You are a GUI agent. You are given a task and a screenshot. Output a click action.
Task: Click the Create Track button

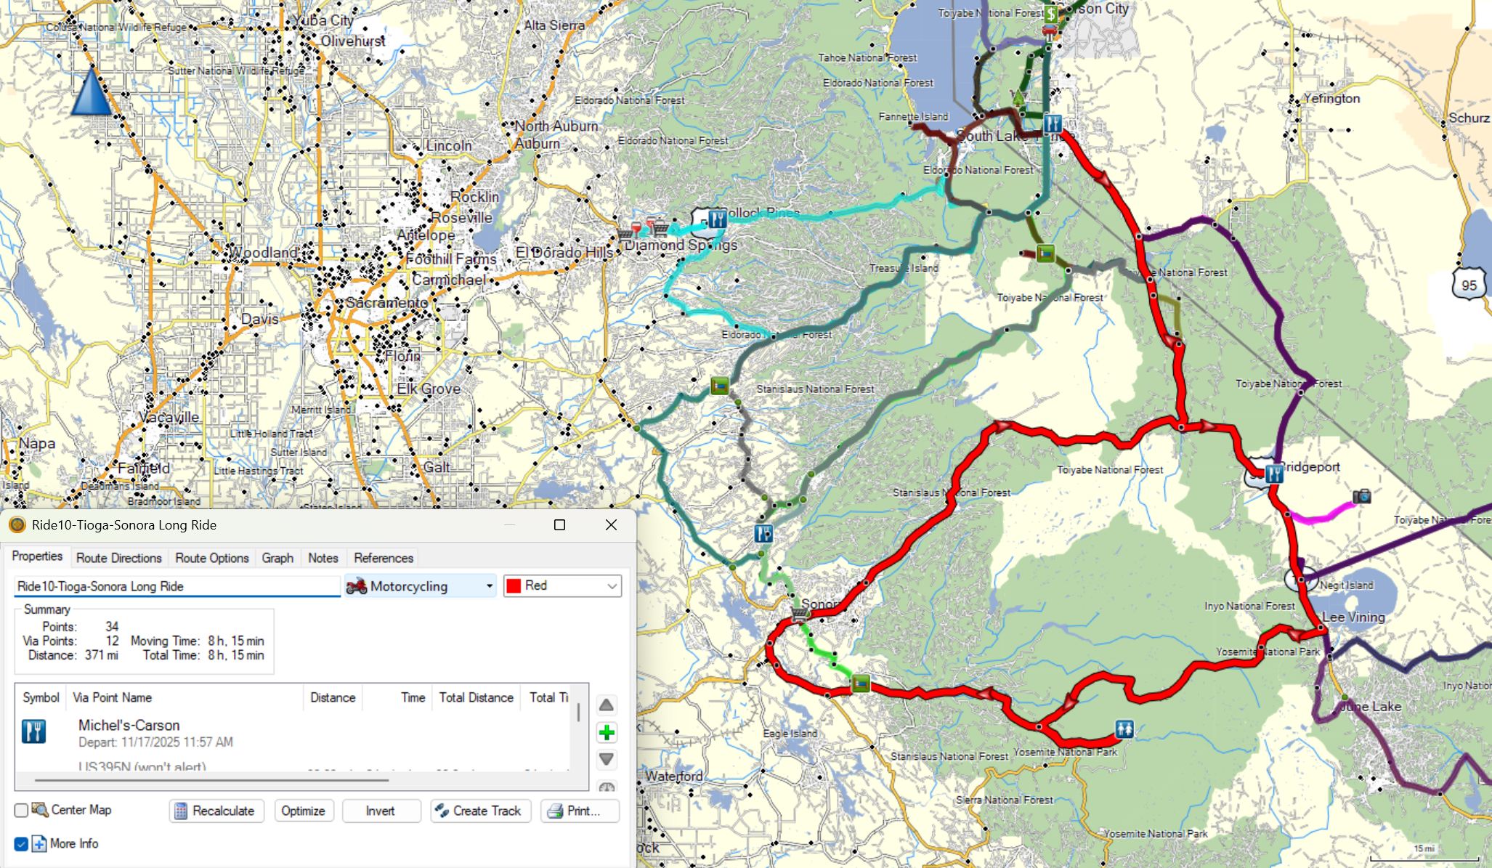point(480,811)
